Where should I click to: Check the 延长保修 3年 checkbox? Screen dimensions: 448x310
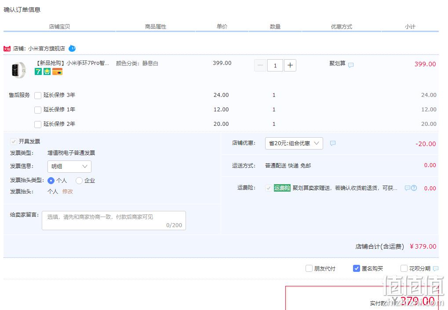(x=38, y=96)
